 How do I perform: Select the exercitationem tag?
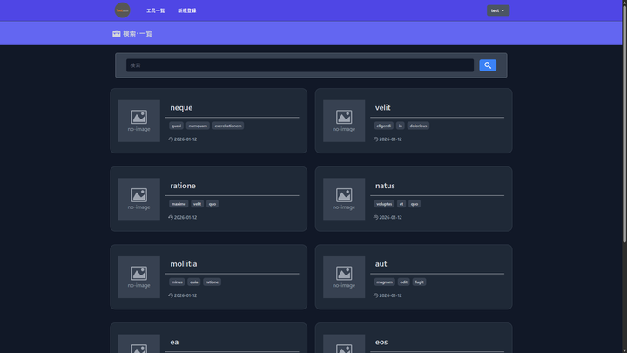(228, 126)
